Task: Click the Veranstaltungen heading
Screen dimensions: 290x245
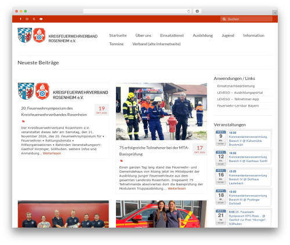Action: pos(230,125)
